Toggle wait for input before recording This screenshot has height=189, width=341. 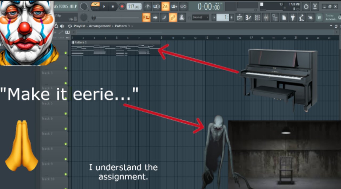157,6
